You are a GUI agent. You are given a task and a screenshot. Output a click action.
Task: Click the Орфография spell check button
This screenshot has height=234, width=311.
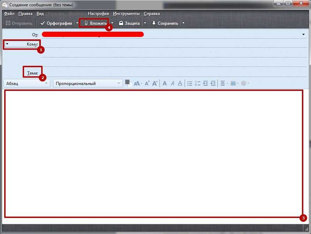click(56, 23)
